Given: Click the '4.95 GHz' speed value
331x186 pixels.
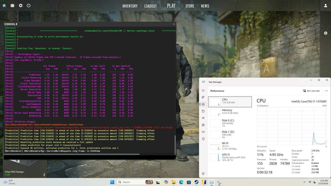Looking at the screenshot, I should [276, 155].
